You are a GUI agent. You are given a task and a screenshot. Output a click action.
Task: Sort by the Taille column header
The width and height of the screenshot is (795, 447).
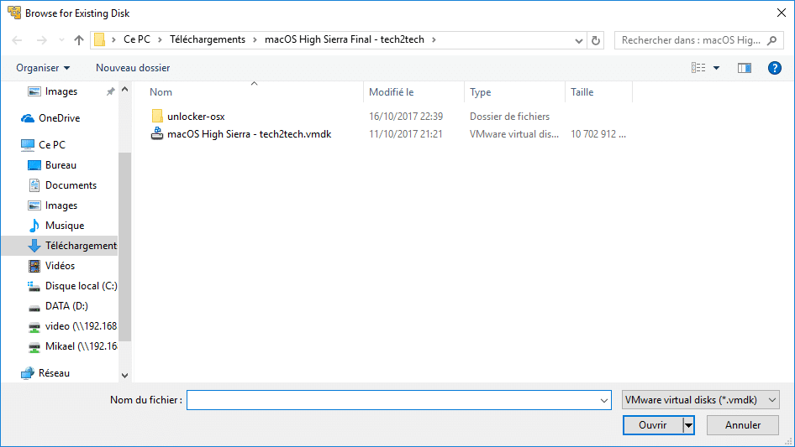(x=582, y=92)
